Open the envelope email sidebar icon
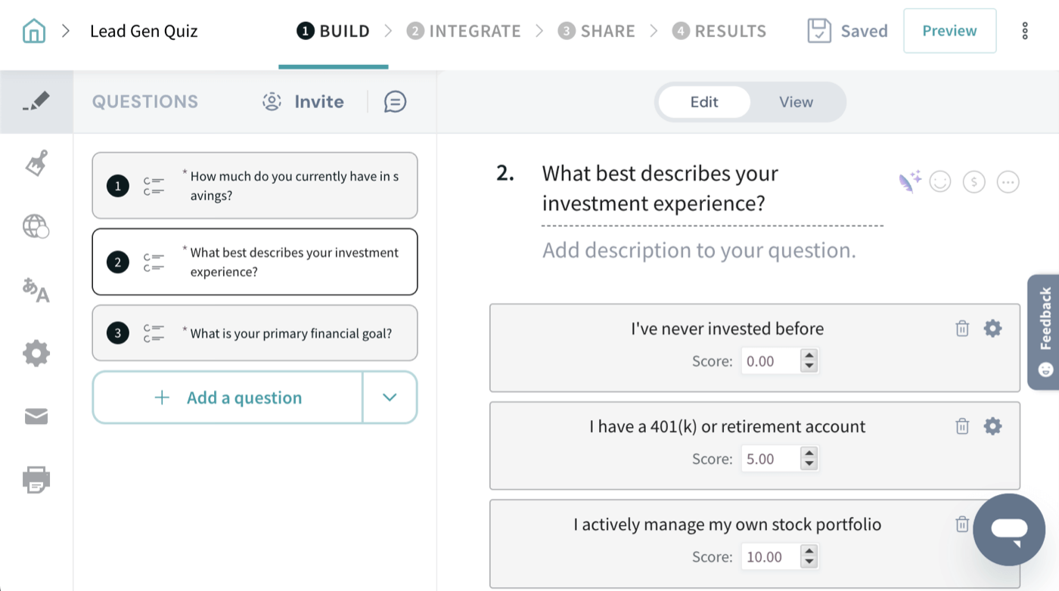Image resolution: width=1059 pixels, height=591 pixels. click(x=36, y=416)
